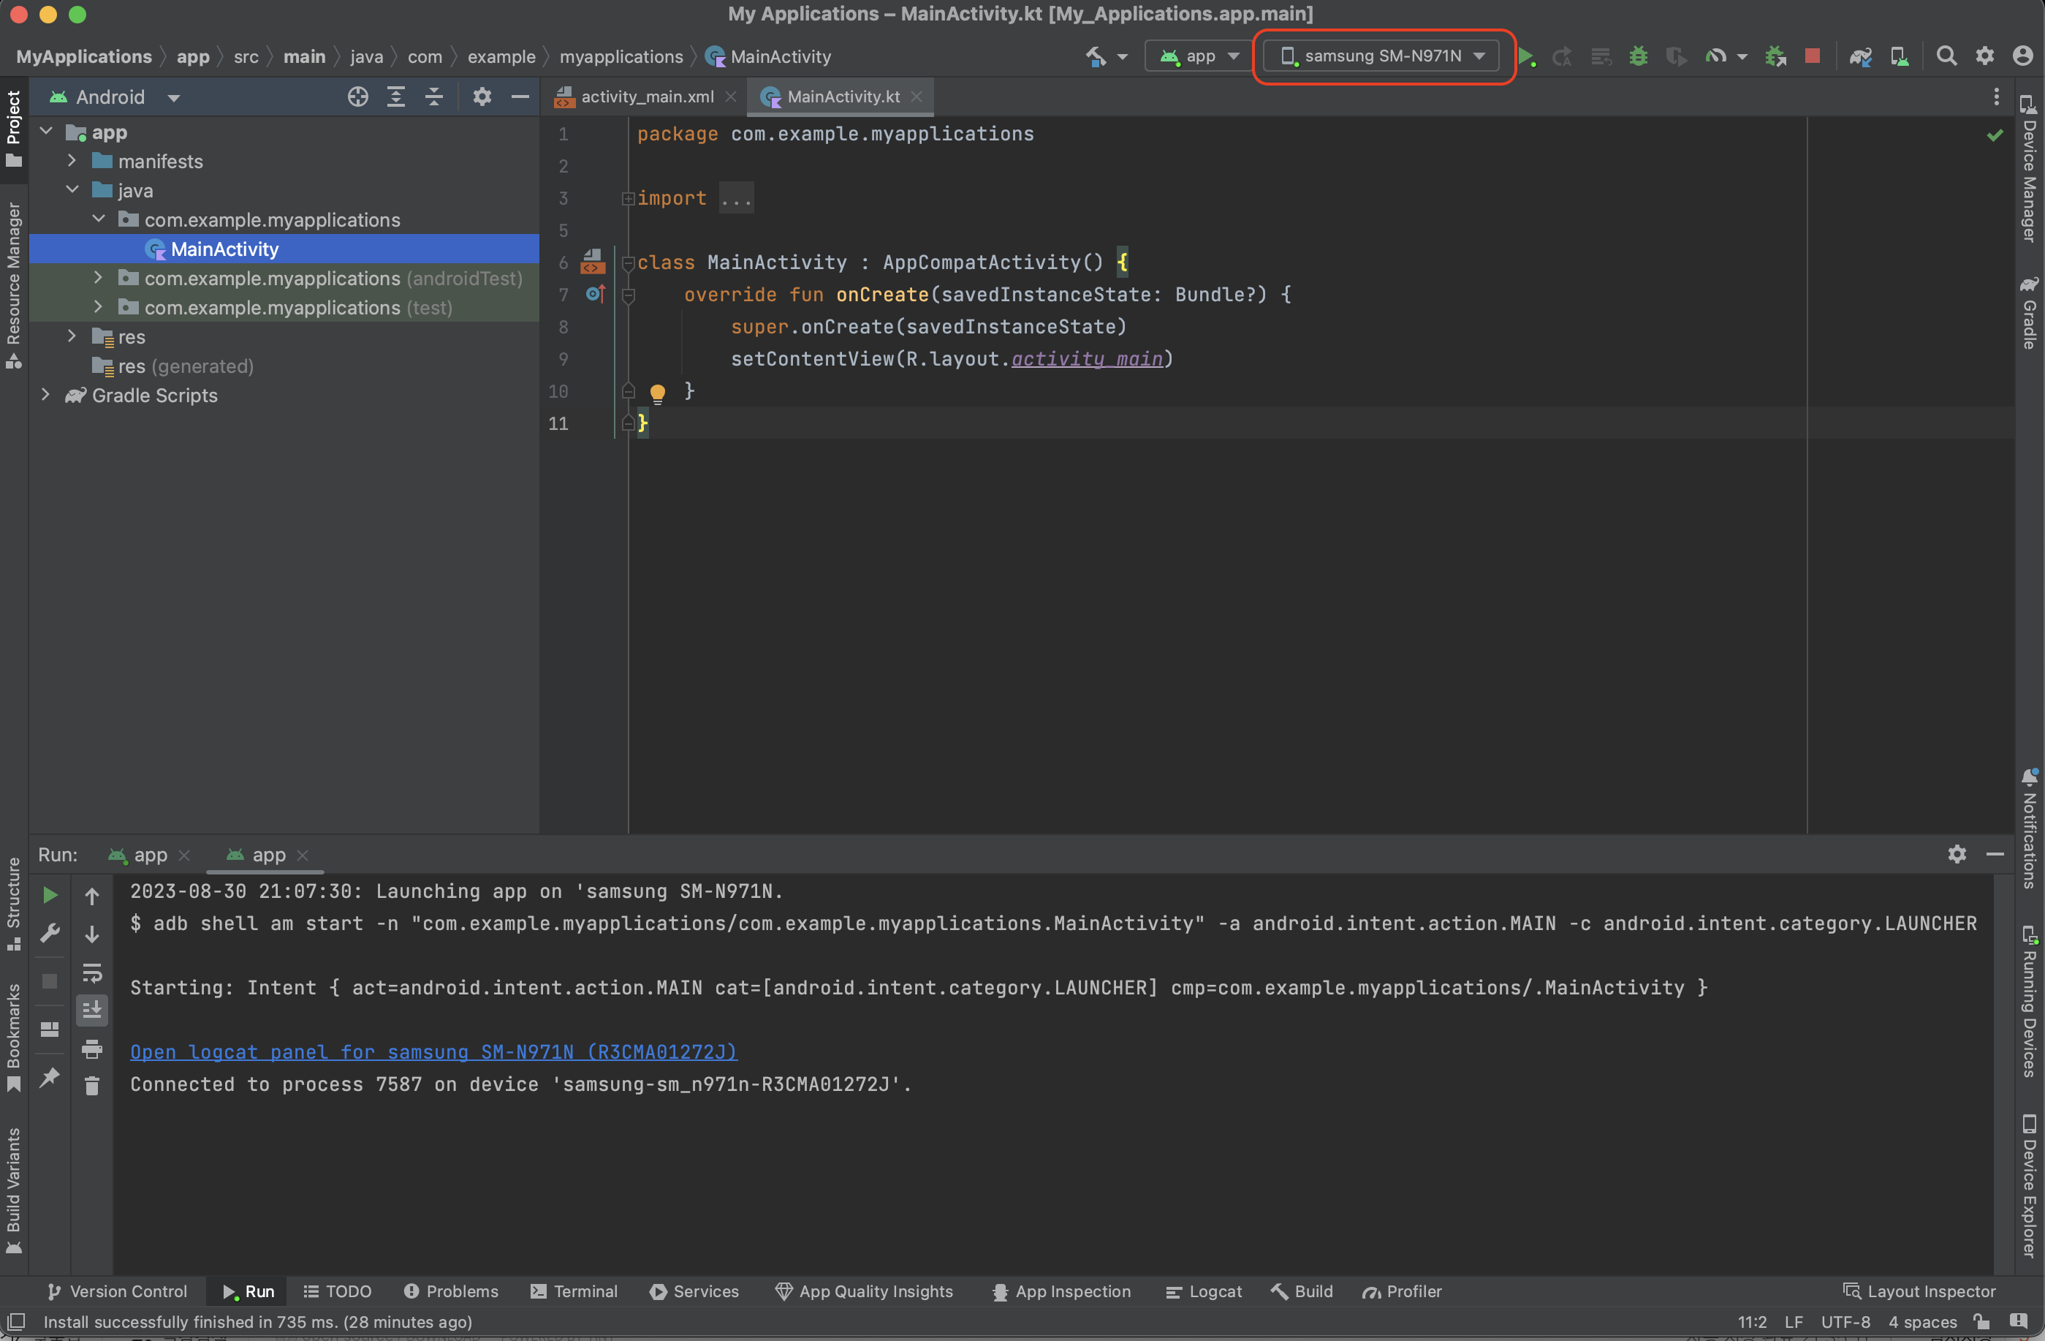Toggle Scroll to End in Run console
Screen dimensions: 2045x1341
coord(92,1010)
